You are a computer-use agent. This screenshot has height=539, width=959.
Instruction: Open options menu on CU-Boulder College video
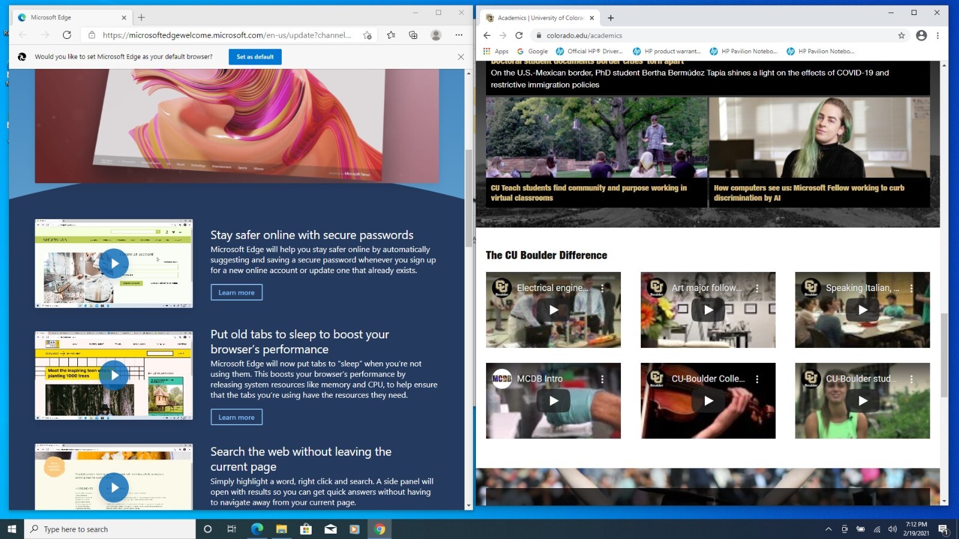tap(757, 379)
